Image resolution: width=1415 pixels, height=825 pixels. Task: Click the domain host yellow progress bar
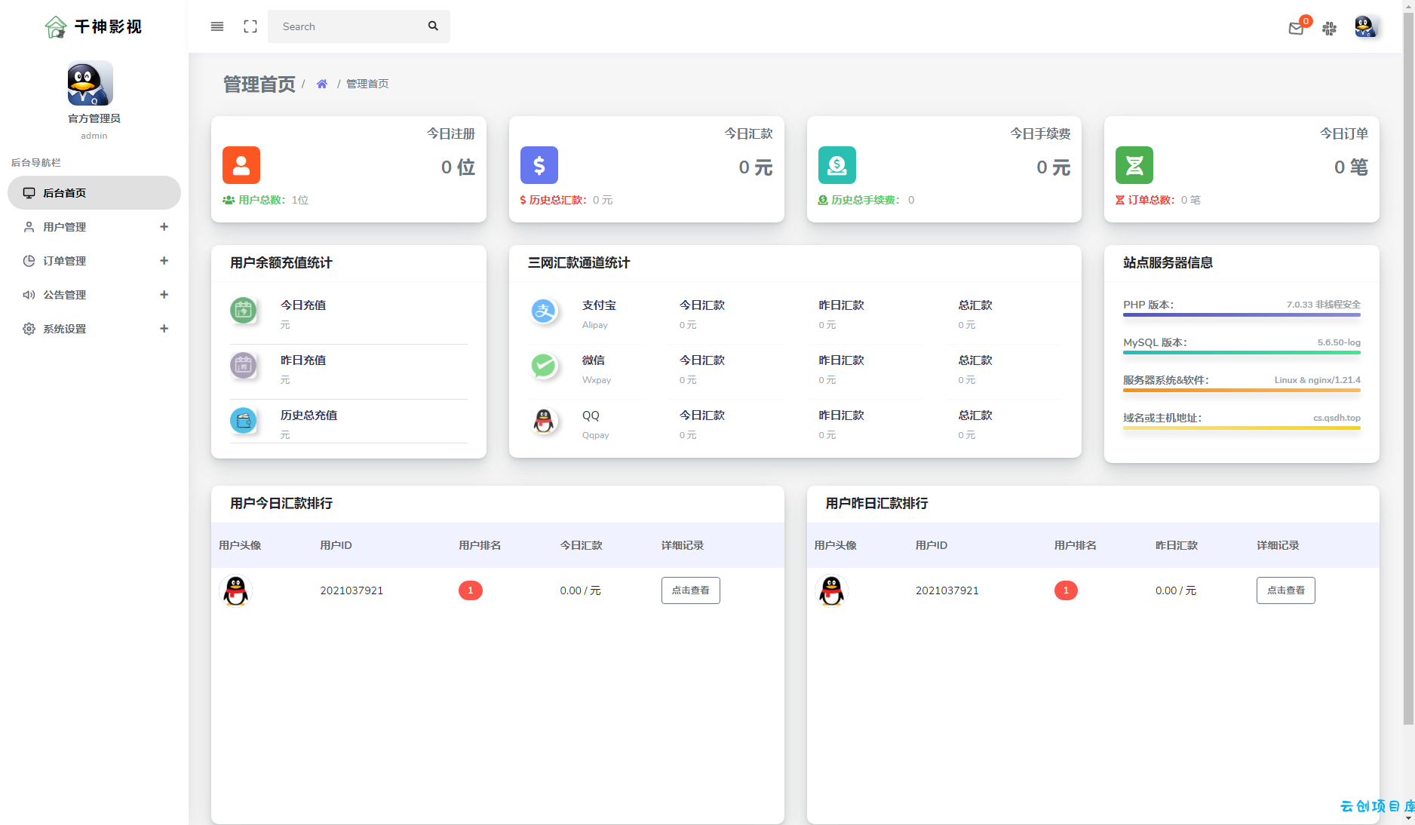[1242, 428]
